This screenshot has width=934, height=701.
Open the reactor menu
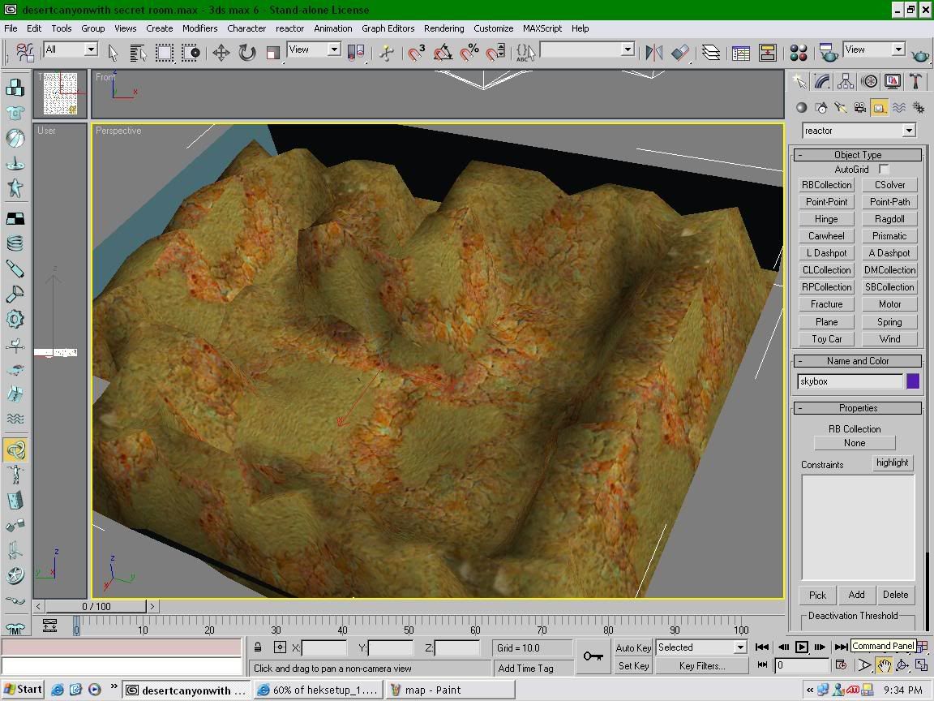[x=289, y=28]
